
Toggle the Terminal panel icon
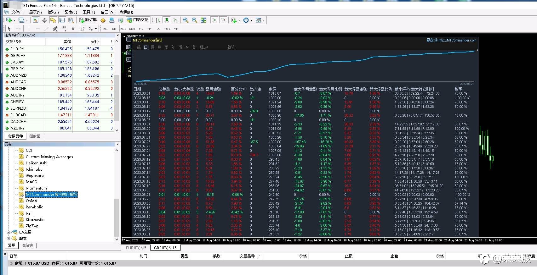point(62,20)
